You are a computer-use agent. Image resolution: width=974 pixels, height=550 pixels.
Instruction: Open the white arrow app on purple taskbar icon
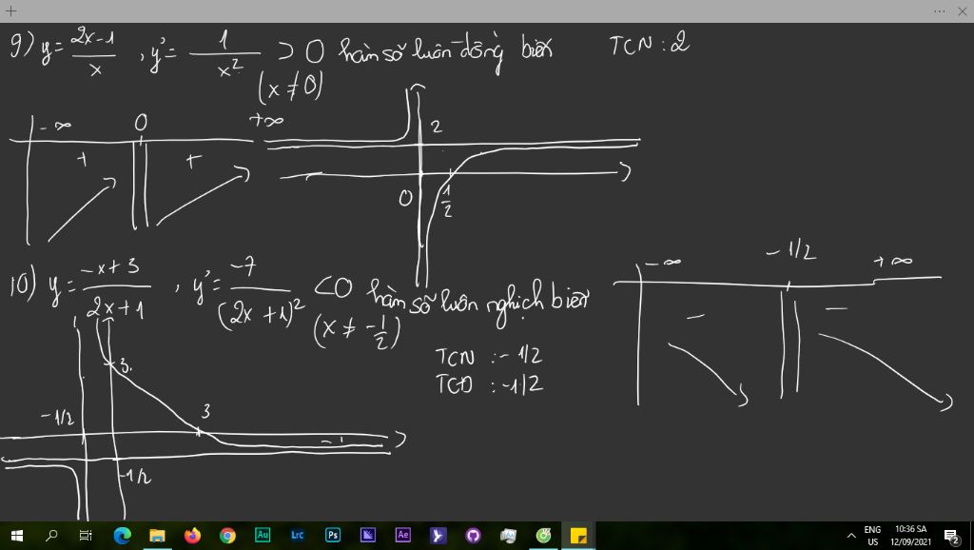pyautogui.click(x=438, y=535)
